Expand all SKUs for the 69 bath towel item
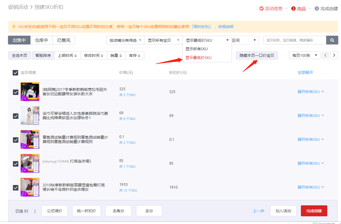The image size is (341, 224). tap(311, 115)
